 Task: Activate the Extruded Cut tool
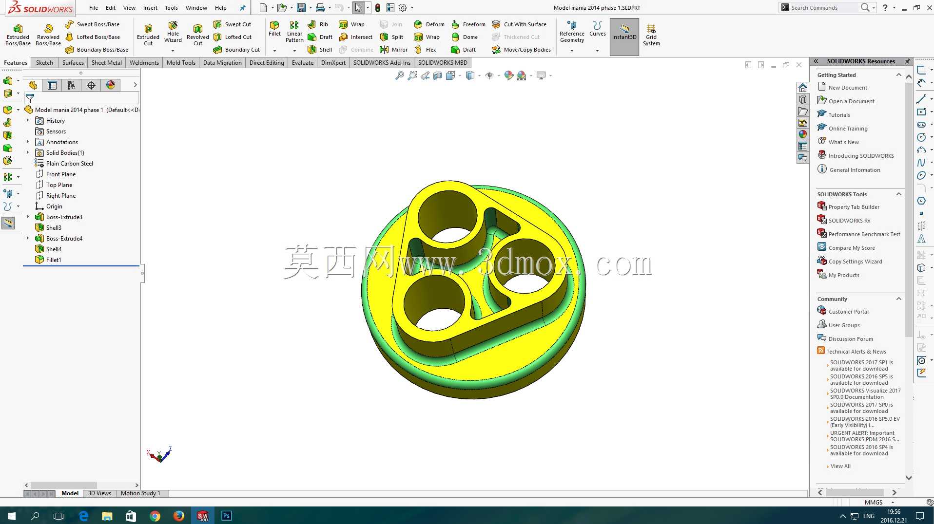(x=148, y=35)
